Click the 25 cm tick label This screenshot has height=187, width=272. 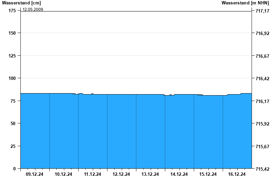[x=14, y=146]
